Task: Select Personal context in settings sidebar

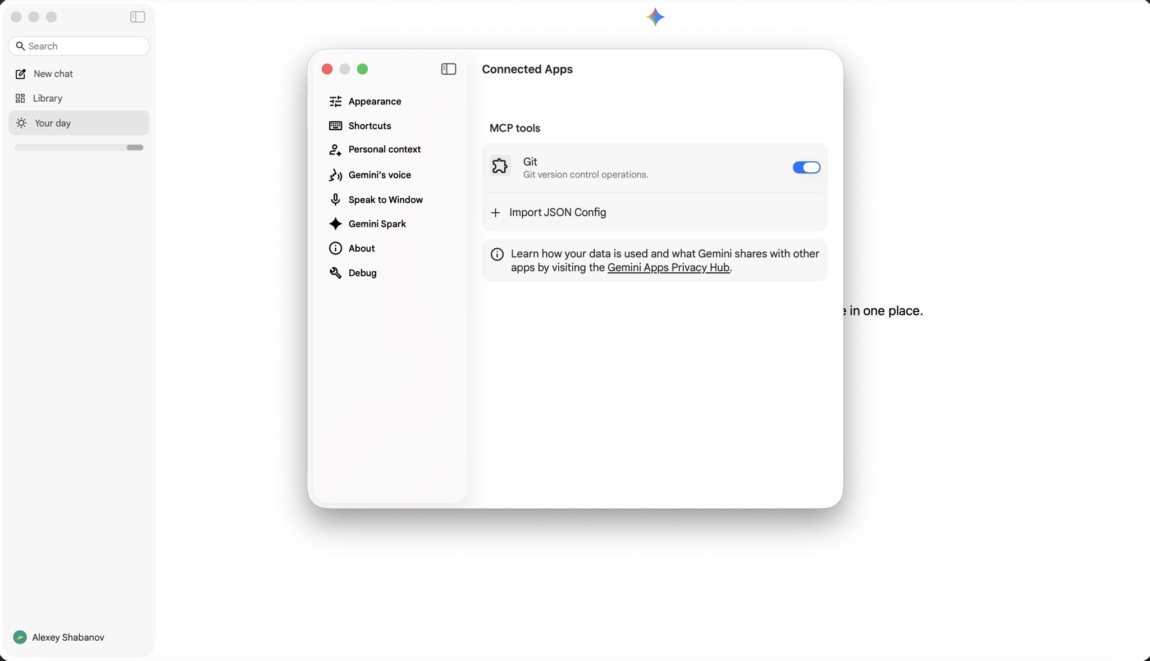Action: (384, 149)
